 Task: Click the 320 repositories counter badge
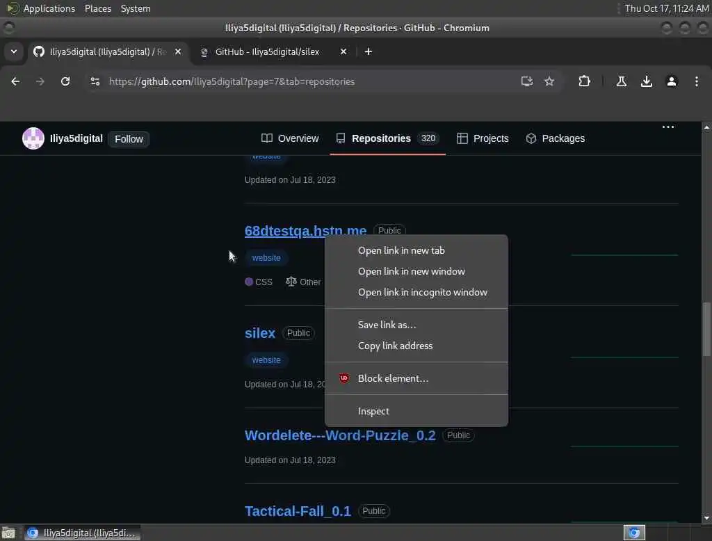pyautogui.click(x=428, y=138)
